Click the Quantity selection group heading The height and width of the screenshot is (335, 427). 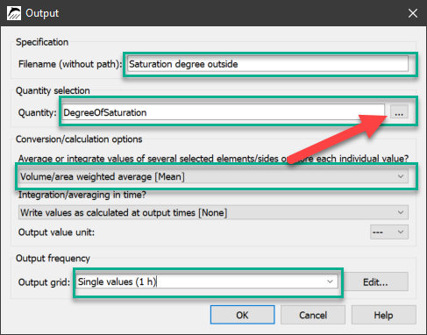click(x=53, y=90)
